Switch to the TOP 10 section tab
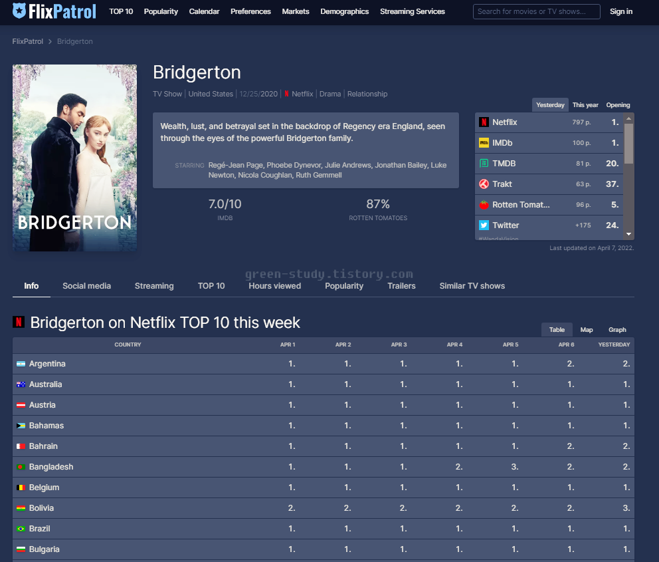Image resolution: width=659 pixels, height=562 pixels. pos(211,286)
